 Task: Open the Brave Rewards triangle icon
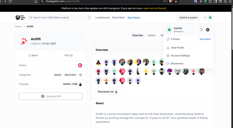176,1
